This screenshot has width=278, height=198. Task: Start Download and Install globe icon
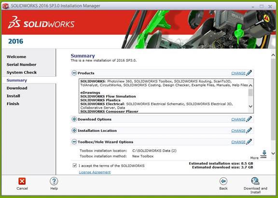tap(255, 181)
